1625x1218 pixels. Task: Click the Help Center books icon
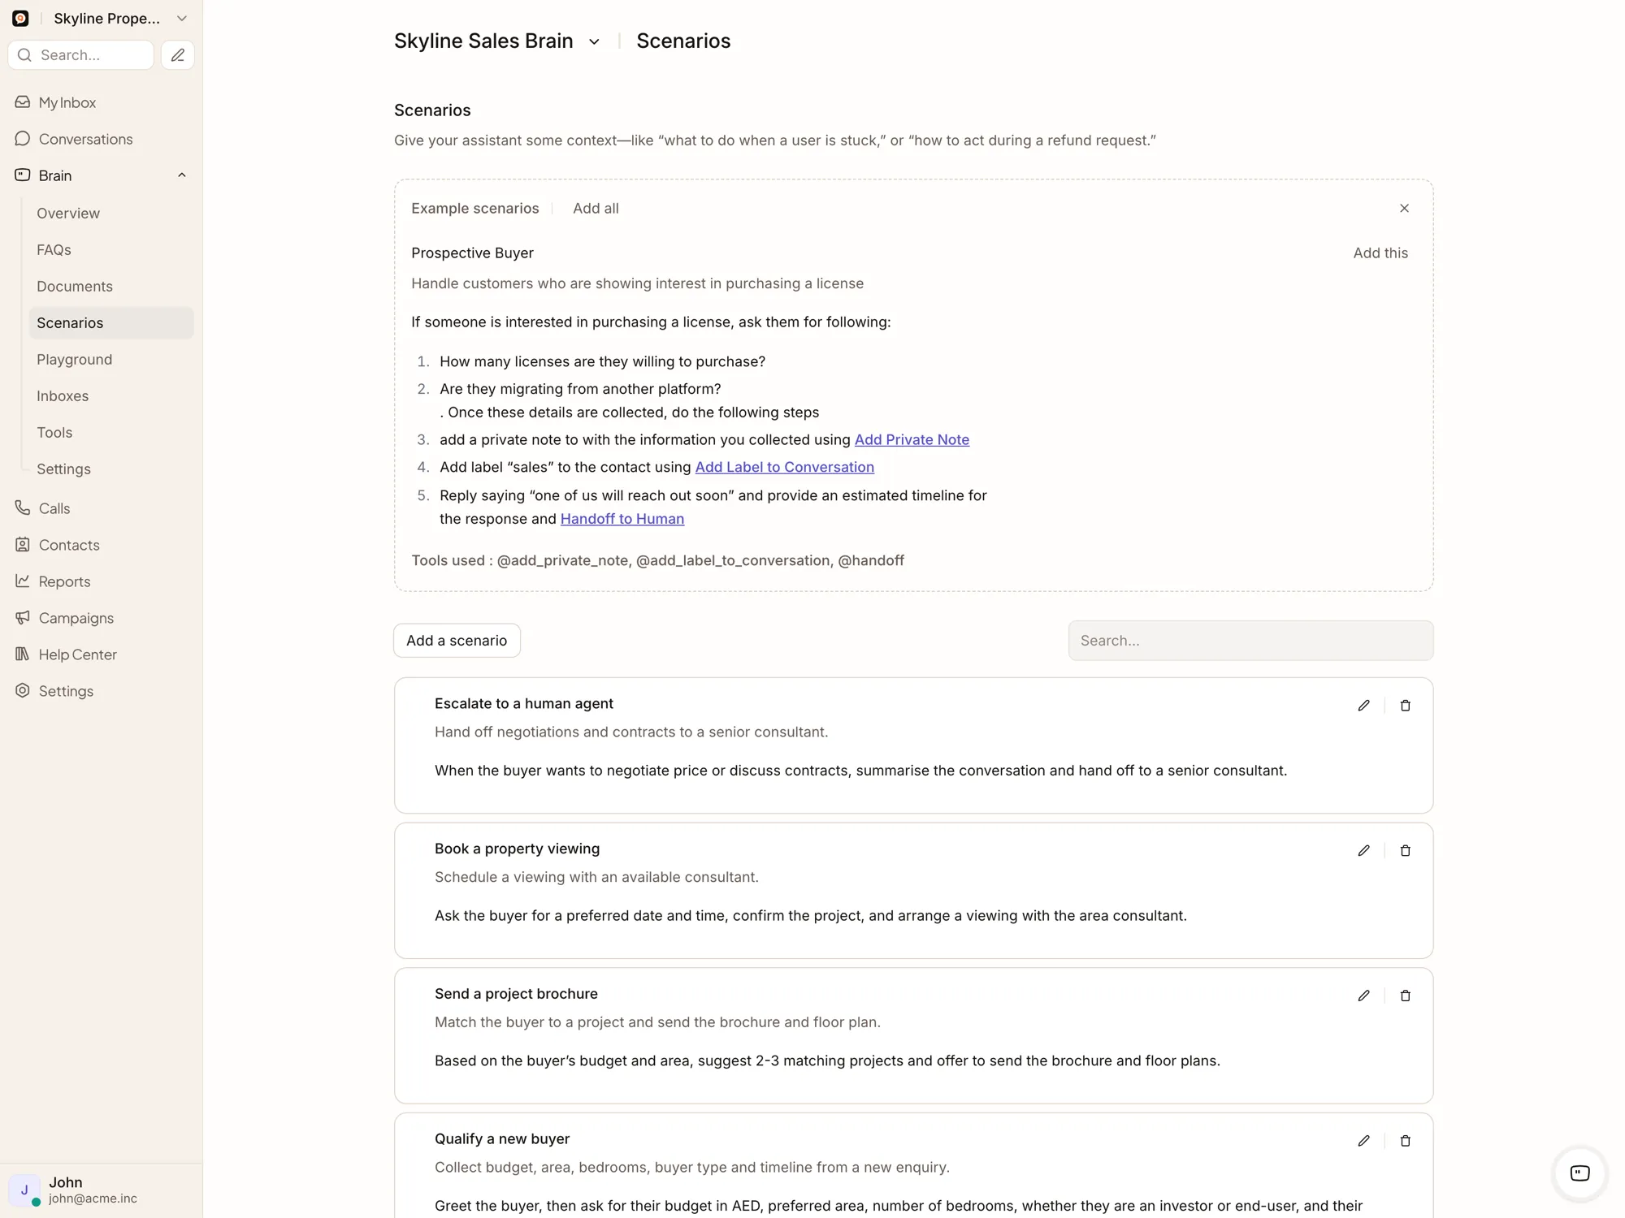pyautogui.click(x=23, y=654)
